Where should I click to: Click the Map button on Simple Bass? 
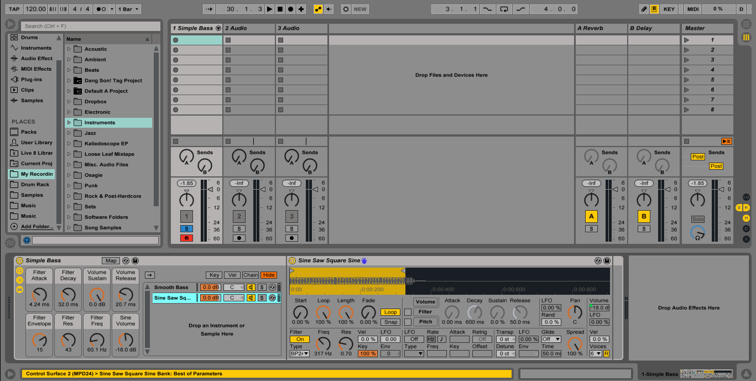tap(111, 260)
